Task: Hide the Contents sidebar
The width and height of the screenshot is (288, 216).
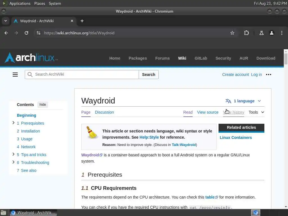Action: pos(43,105)
